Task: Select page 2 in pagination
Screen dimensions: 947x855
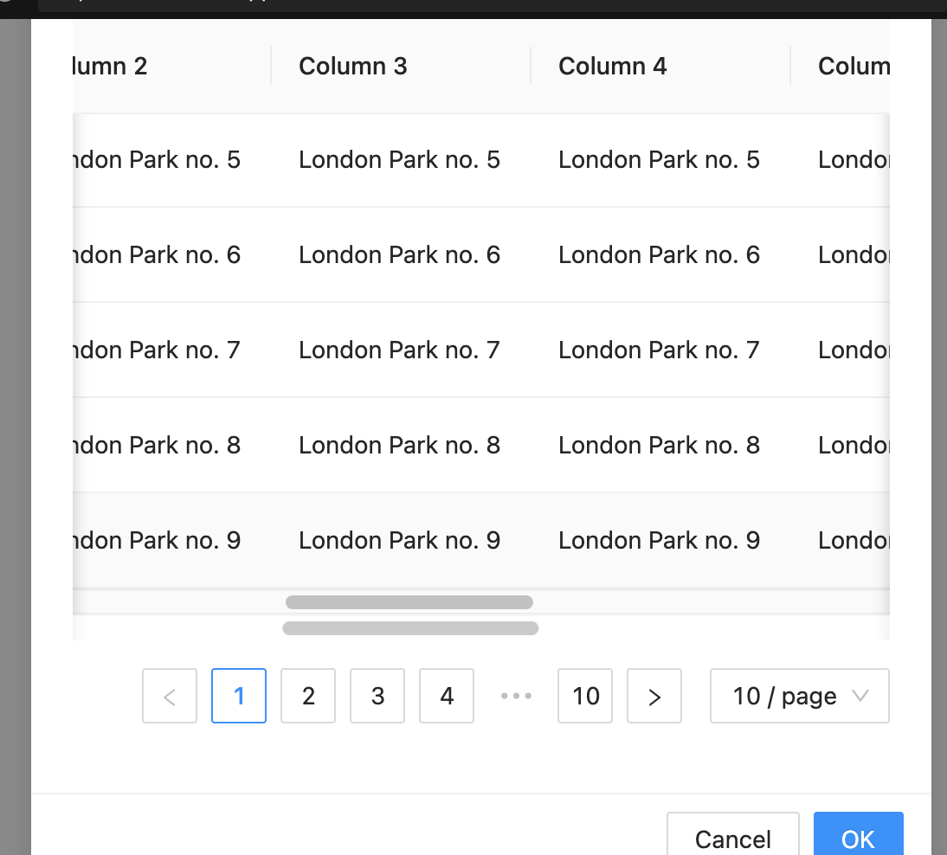Action: point(308,696)
